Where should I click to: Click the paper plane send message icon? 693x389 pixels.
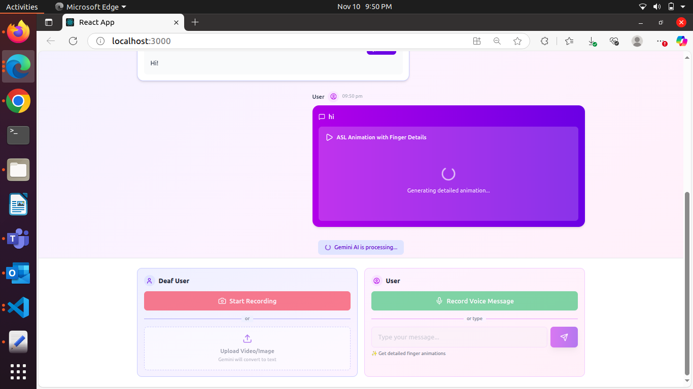[x=564, y=337]
